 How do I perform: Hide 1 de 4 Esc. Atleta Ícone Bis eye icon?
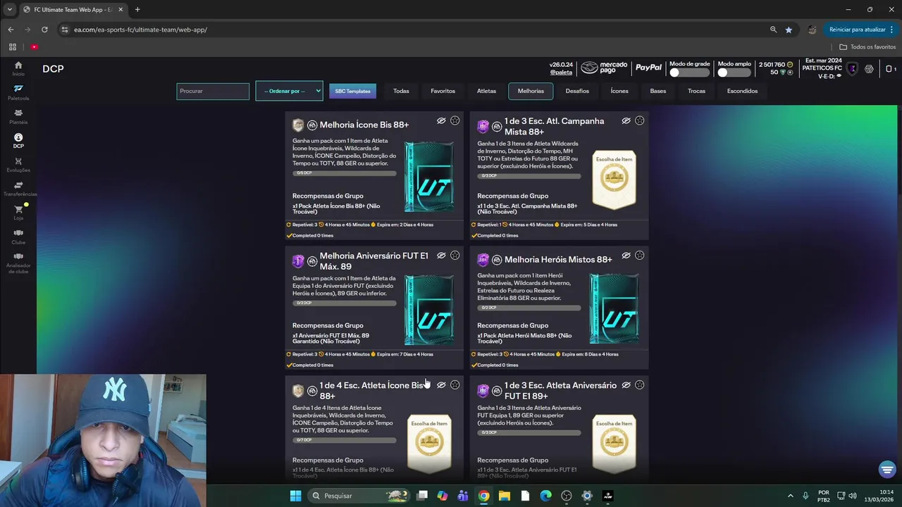[441, 384]
